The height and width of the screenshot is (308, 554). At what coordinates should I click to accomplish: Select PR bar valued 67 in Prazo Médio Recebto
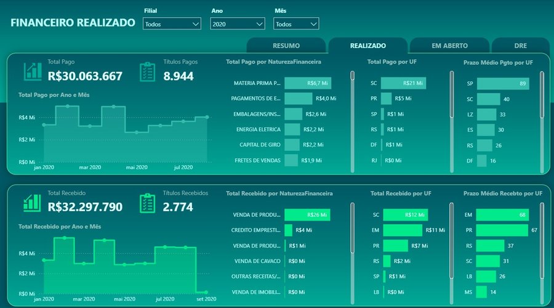point(502,230)
